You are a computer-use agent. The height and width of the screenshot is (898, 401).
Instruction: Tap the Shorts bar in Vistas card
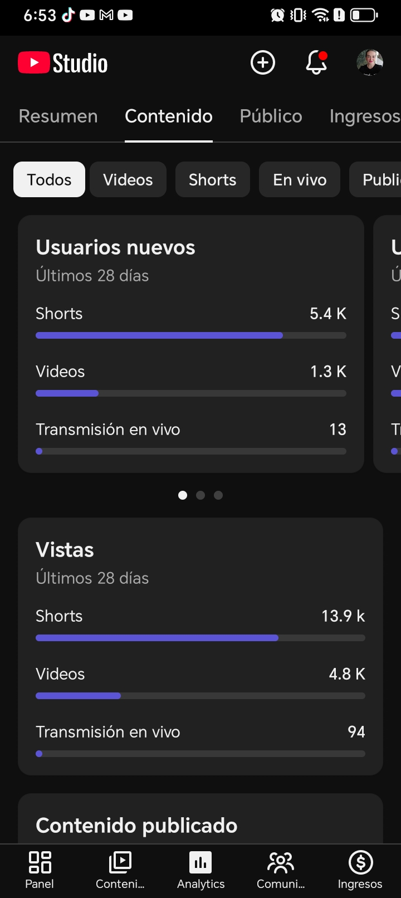coord(200,638)
